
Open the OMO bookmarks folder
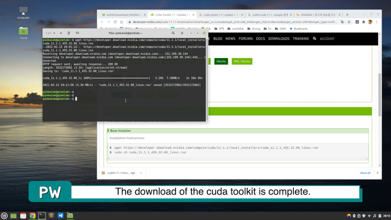click(280, 29)
